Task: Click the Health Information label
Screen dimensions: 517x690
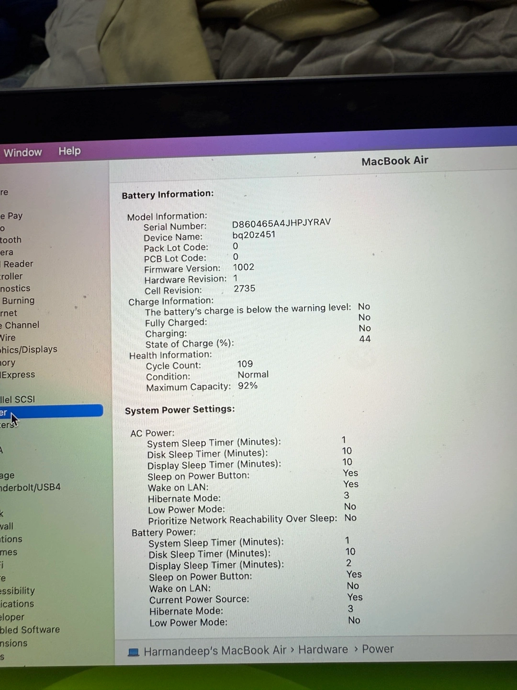Action: tap(170, 355)
